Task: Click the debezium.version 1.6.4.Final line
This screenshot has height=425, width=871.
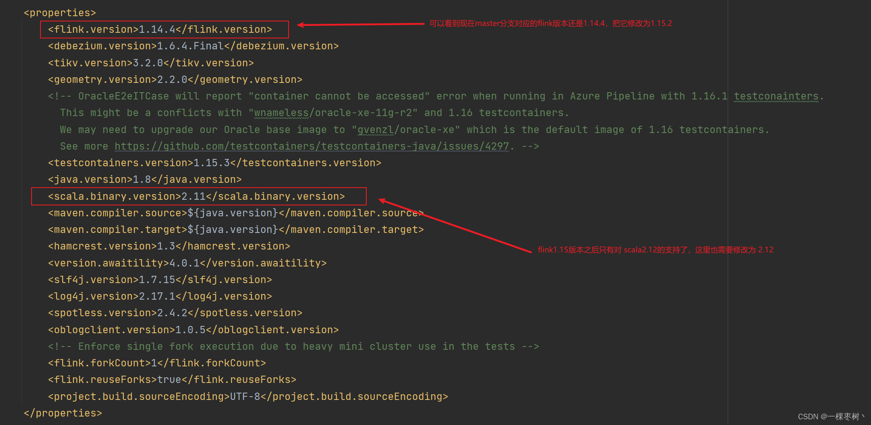Action: (x=193, y=46)
